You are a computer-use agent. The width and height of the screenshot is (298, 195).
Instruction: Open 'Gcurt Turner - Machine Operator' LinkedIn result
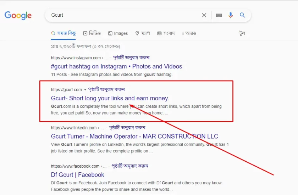point(134,136)
